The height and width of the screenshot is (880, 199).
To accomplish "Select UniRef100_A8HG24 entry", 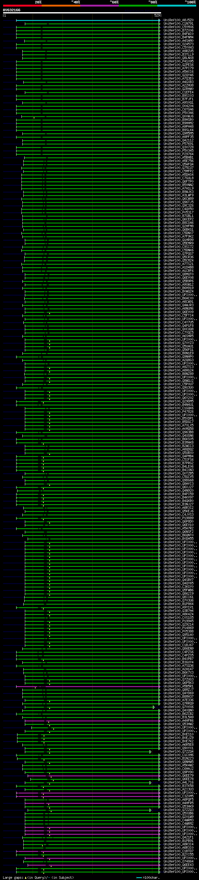I will pos(178,370).
